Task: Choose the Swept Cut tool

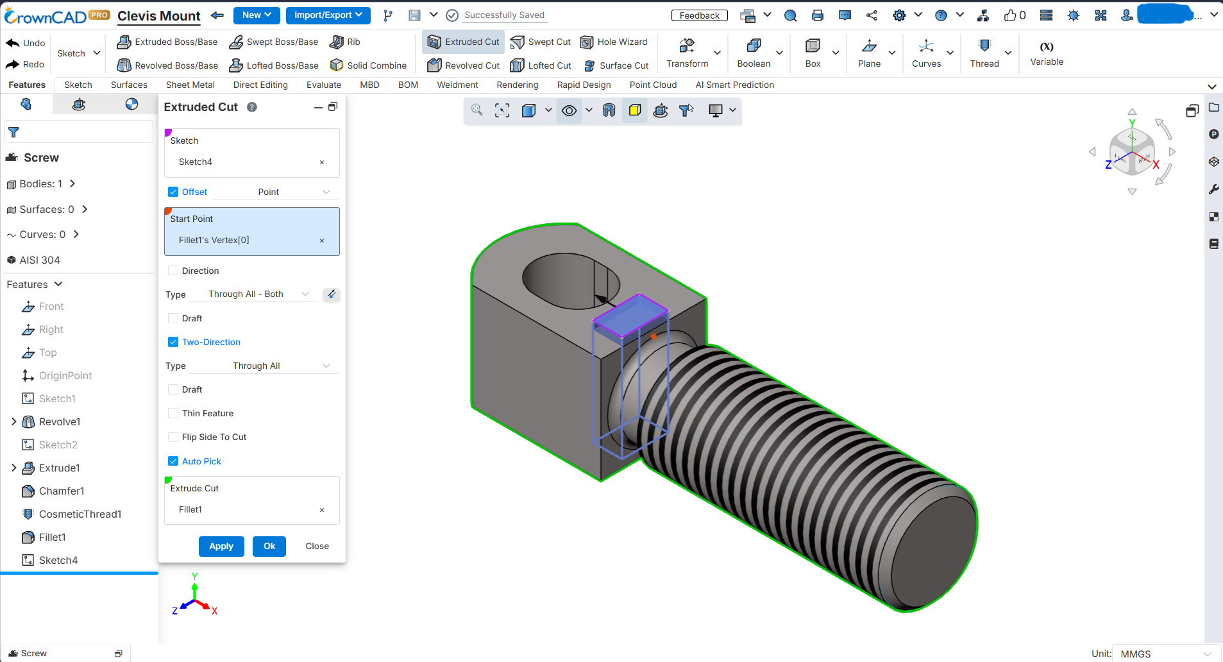Action: [540, 42]
